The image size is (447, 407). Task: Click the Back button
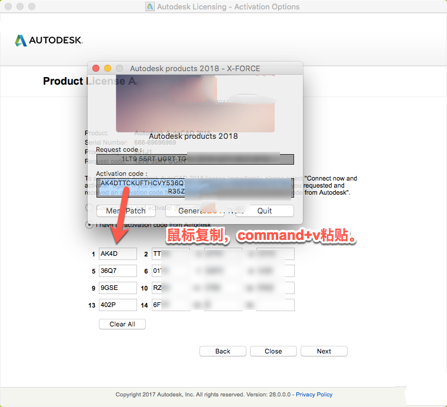[x=223, y=351]
